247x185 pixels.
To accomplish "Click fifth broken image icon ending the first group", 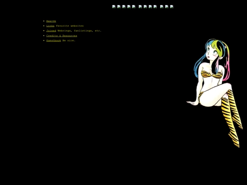I will coord(134,6).
